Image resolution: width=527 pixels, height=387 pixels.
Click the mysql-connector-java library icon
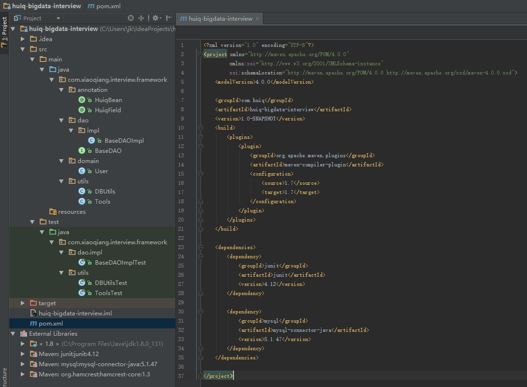pyautogui.click(x=33, y=364)
